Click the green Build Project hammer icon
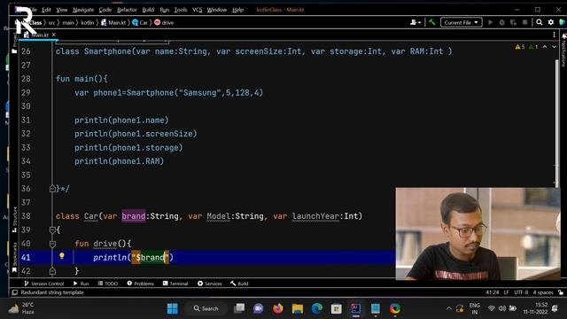Screen dimensions: 567x319 click(431, 22)
